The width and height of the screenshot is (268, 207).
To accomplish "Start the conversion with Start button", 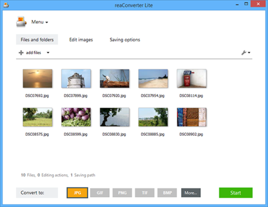I will tap(236, 193).
